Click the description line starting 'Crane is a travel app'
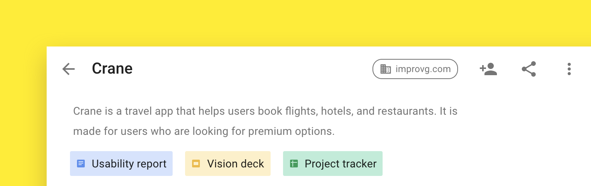This screenshot has height=186, width=591. [x=265, y=111]
